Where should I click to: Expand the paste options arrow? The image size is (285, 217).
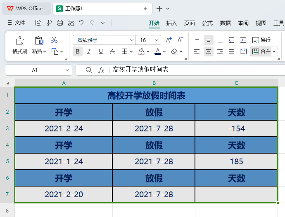coord(45,51)
